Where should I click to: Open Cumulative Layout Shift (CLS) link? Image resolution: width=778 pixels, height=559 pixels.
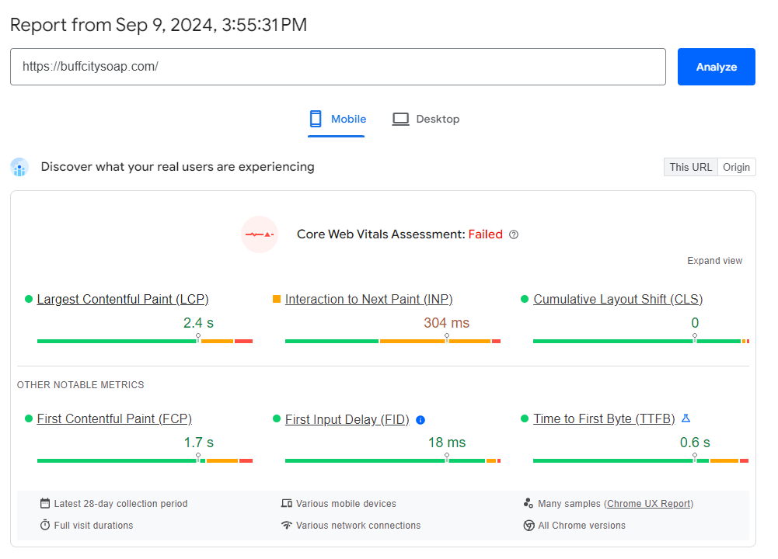coord(618,300)
